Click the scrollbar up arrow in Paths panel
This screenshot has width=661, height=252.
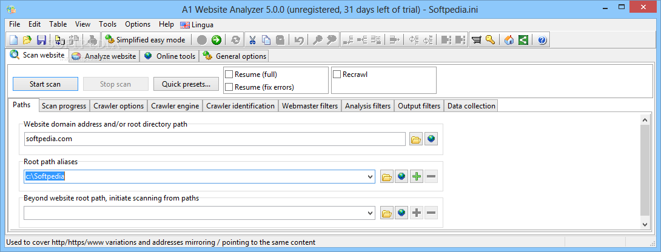(x=645, y=120)
